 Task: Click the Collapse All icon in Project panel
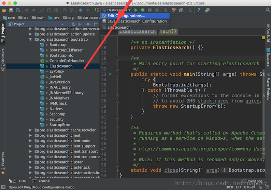(x=80, y=24)
